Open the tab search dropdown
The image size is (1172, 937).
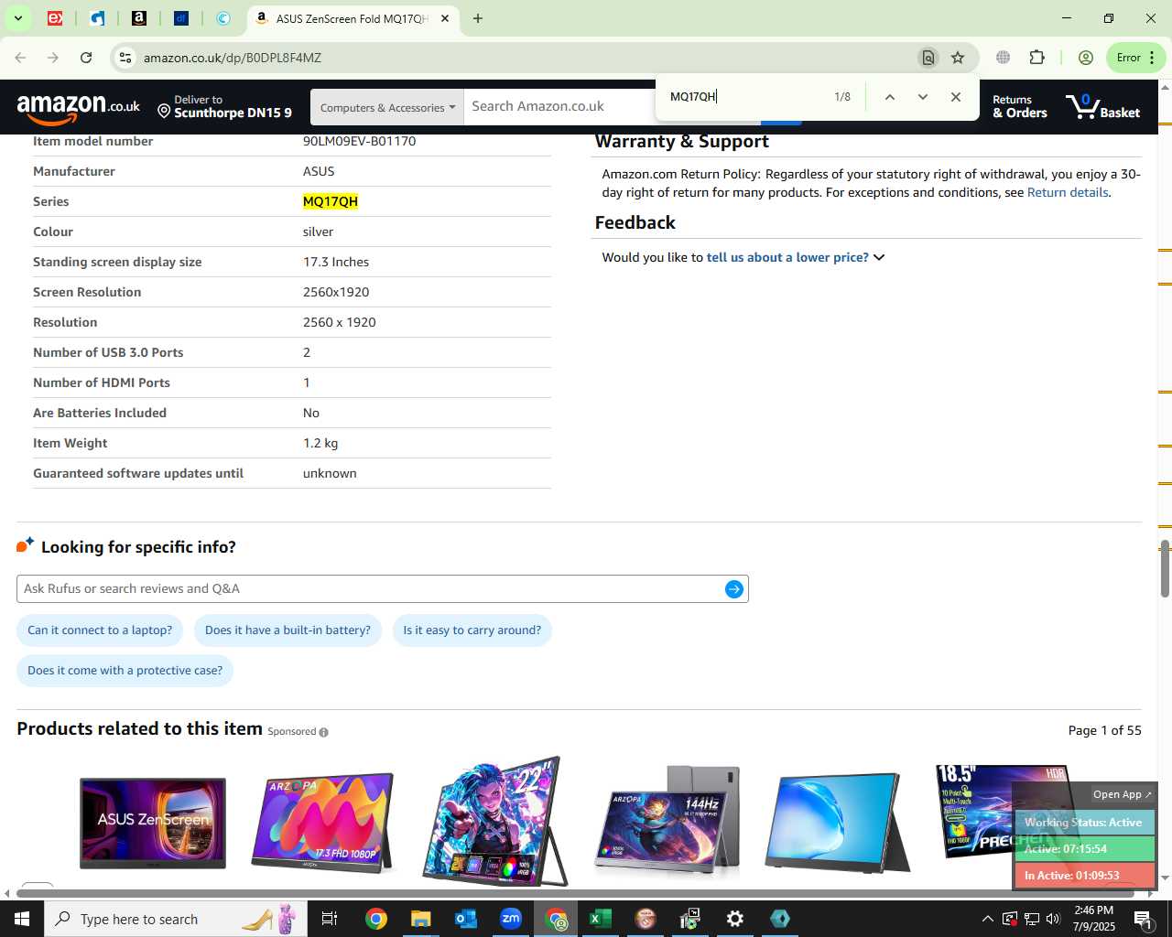(17, 18)
